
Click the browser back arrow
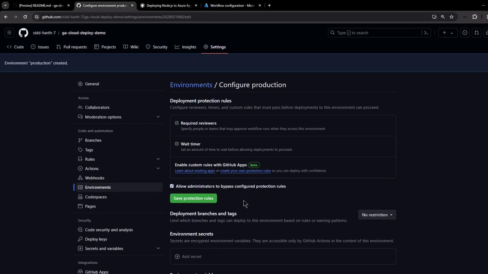[x=6, y=17]
